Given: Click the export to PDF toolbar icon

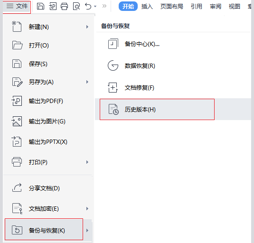Looking at the screenshot, I should pyautogui.click(x=53, y=7).
